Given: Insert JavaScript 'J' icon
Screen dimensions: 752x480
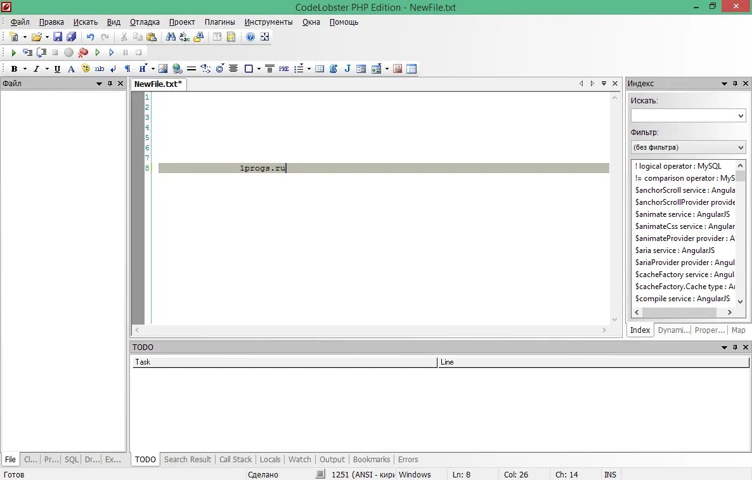Looking at the screenshot, I should pyautogui.click(x=347, y=69).
